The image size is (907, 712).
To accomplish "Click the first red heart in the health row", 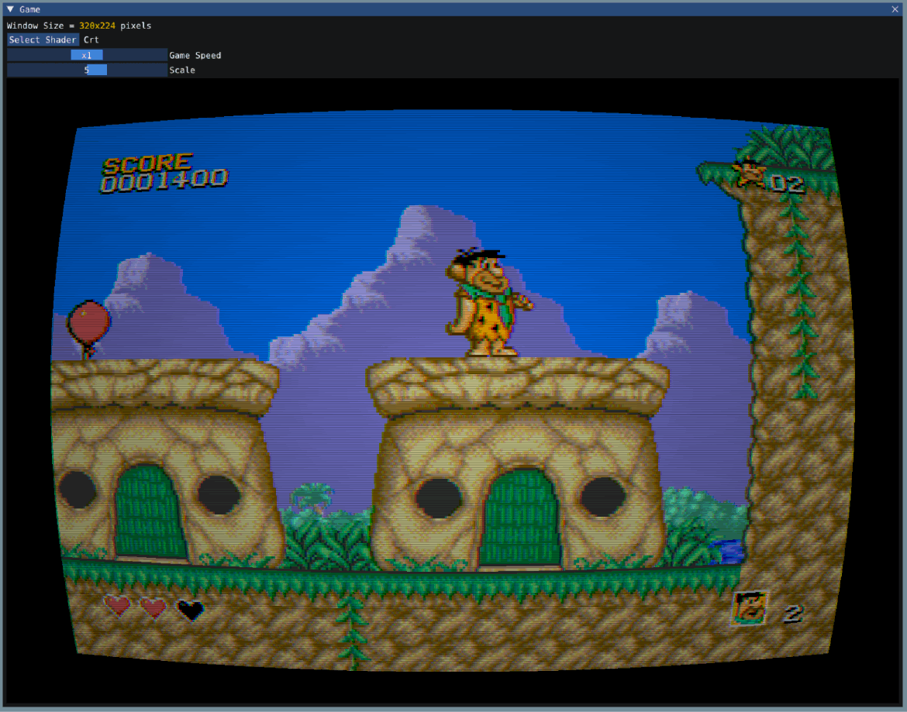I will pyautogui.click(x=118, y=607).
